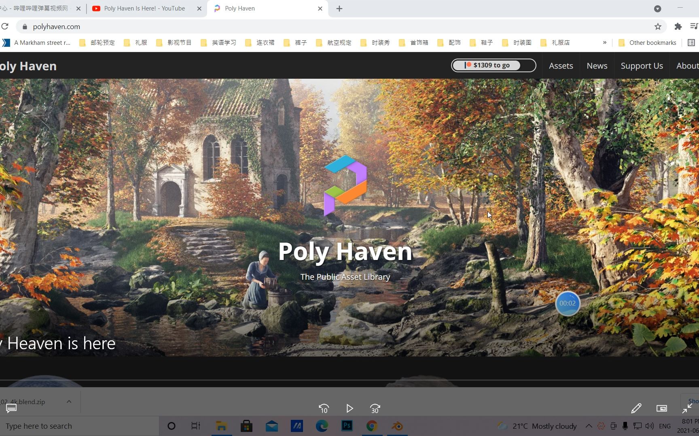Open File Explorer from the taskbar
The height and width of the screenshot is (436, 699).
221,426
